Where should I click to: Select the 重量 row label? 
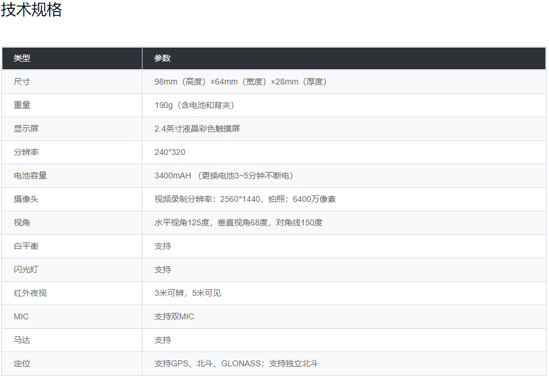(22, 105)
